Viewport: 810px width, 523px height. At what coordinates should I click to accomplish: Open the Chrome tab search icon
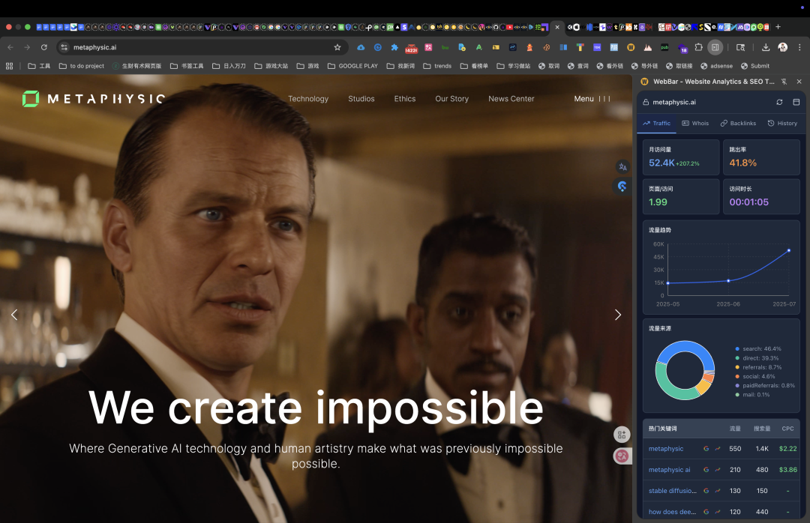(740, 47)
